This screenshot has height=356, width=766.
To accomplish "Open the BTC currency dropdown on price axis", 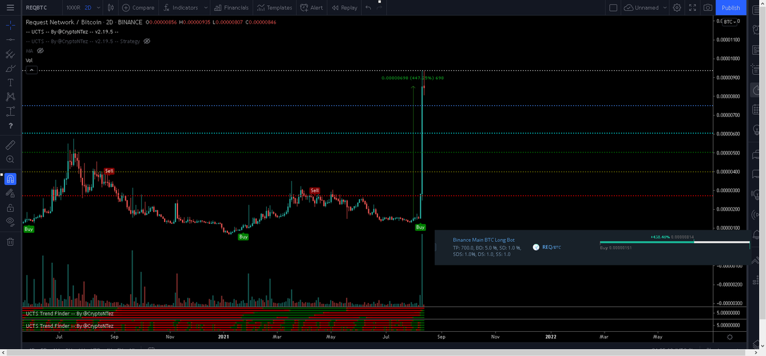I will tap(729, 22).
